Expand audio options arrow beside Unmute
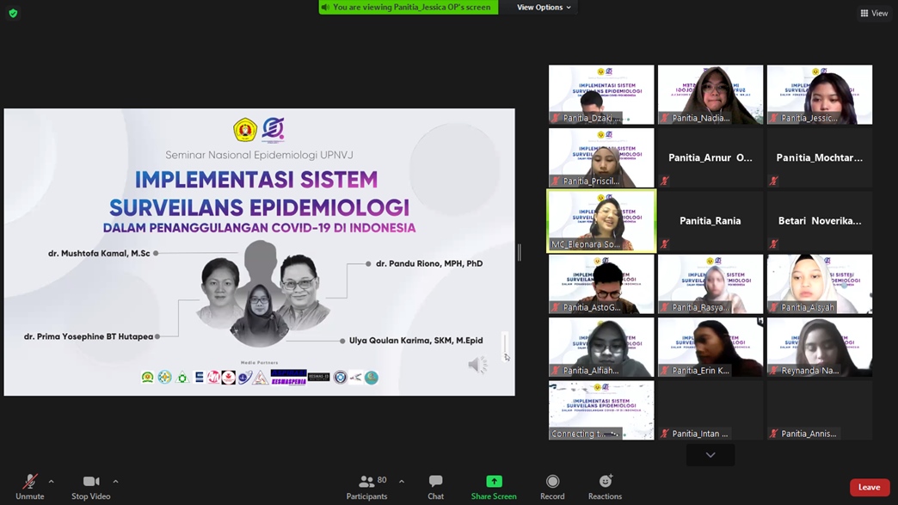The width and height of the screenshot is (898, 505). click(x=51, y=482)
